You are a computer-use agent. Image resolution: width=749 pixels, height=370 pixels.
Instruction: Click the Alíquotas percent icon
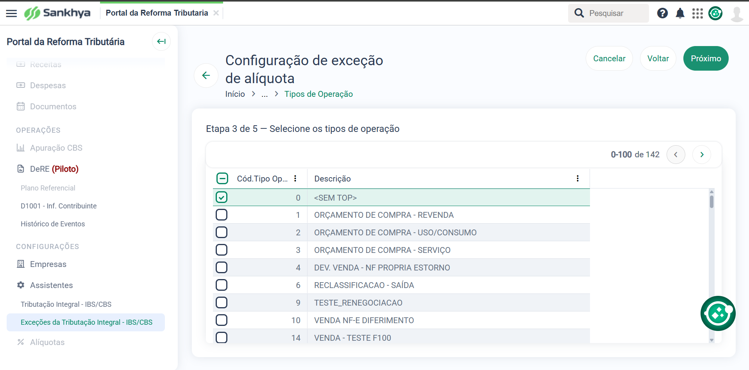pyautogui.click(x=21, y=342)
